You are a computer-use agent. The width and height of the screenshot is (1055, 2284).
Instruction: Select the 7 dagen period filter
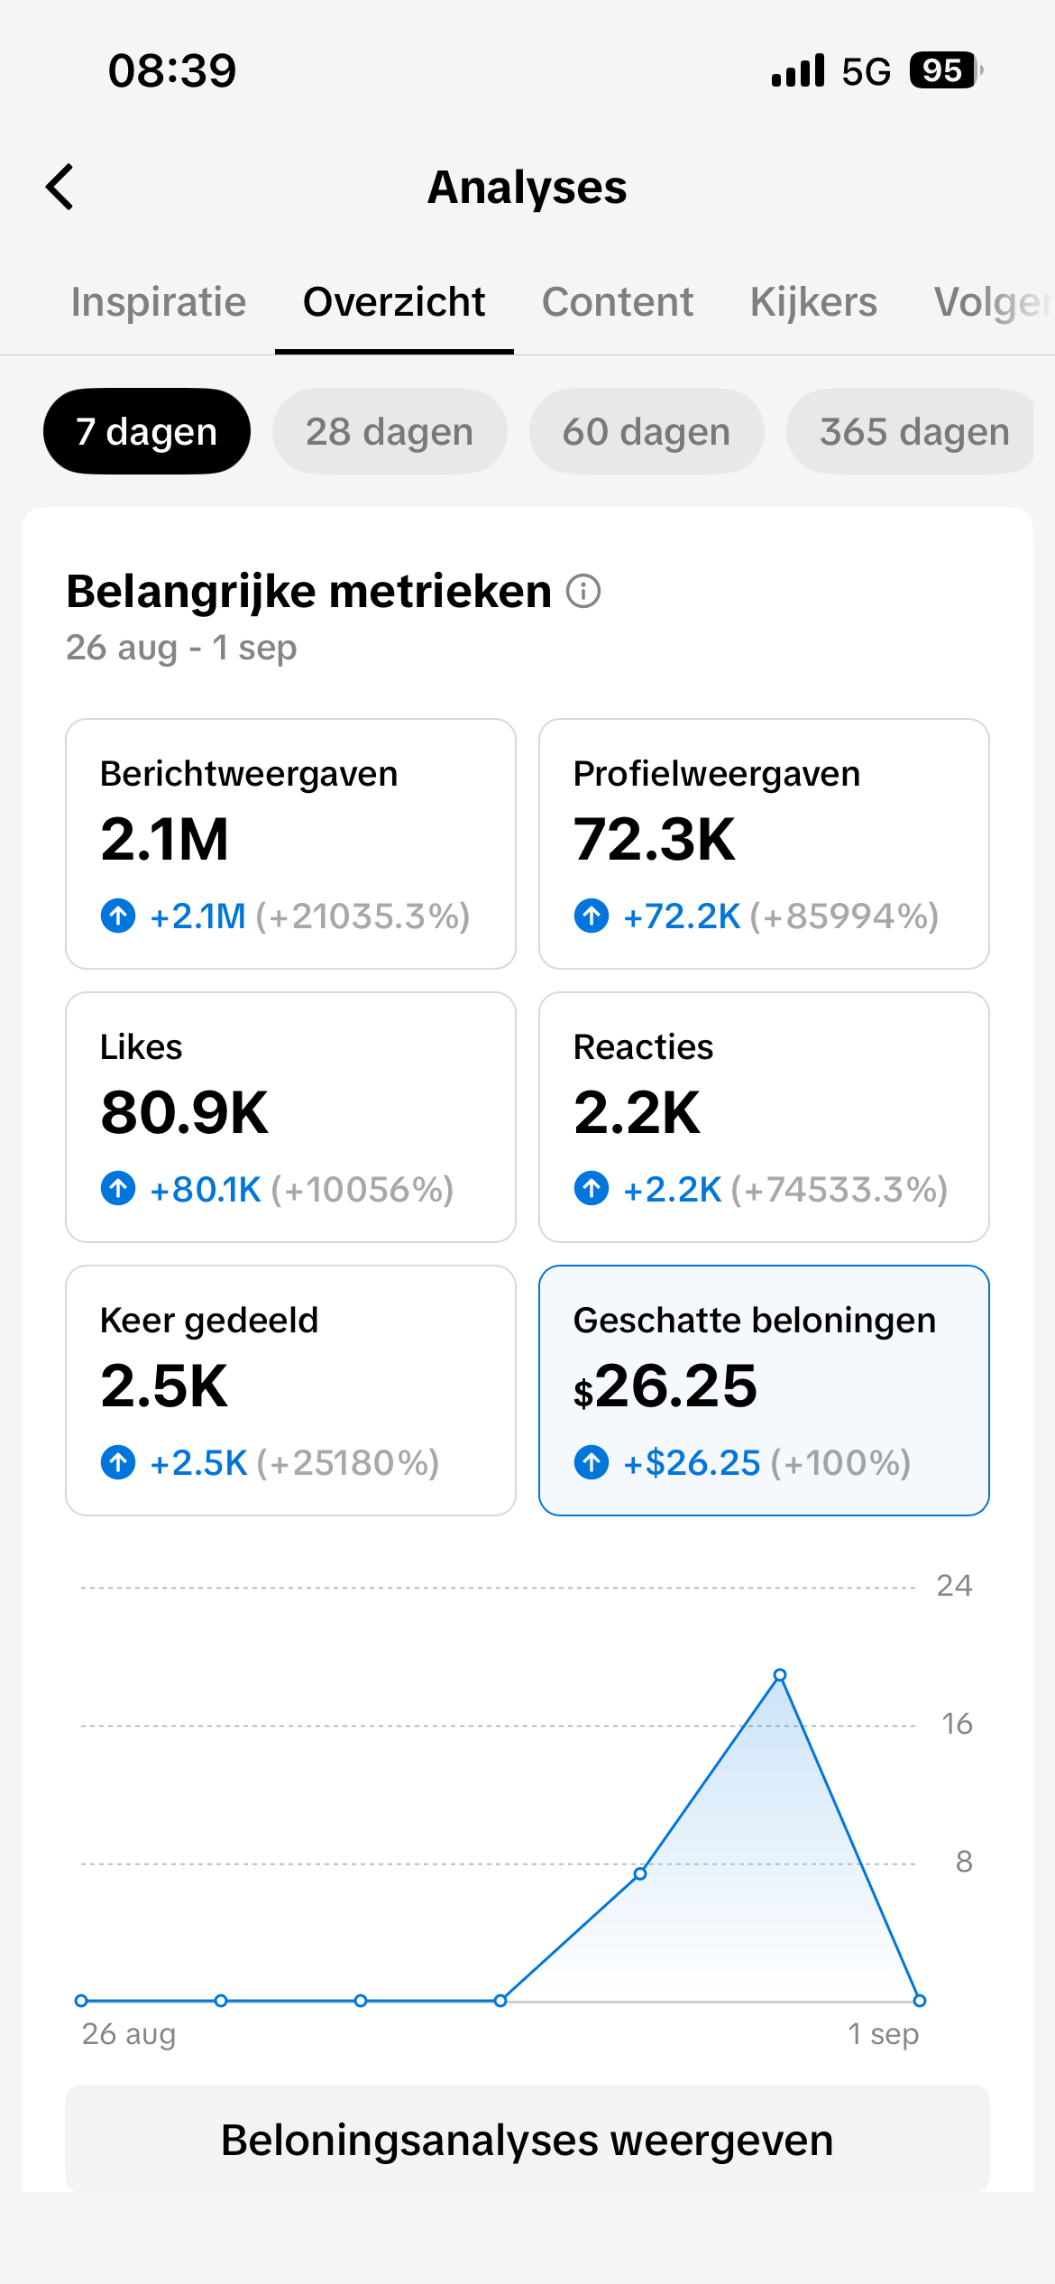147,431
